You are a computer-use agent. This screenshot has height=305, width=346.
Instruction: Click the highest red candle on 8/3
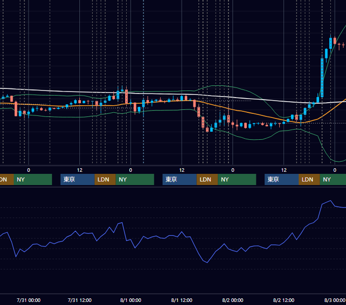click(335, 41)
